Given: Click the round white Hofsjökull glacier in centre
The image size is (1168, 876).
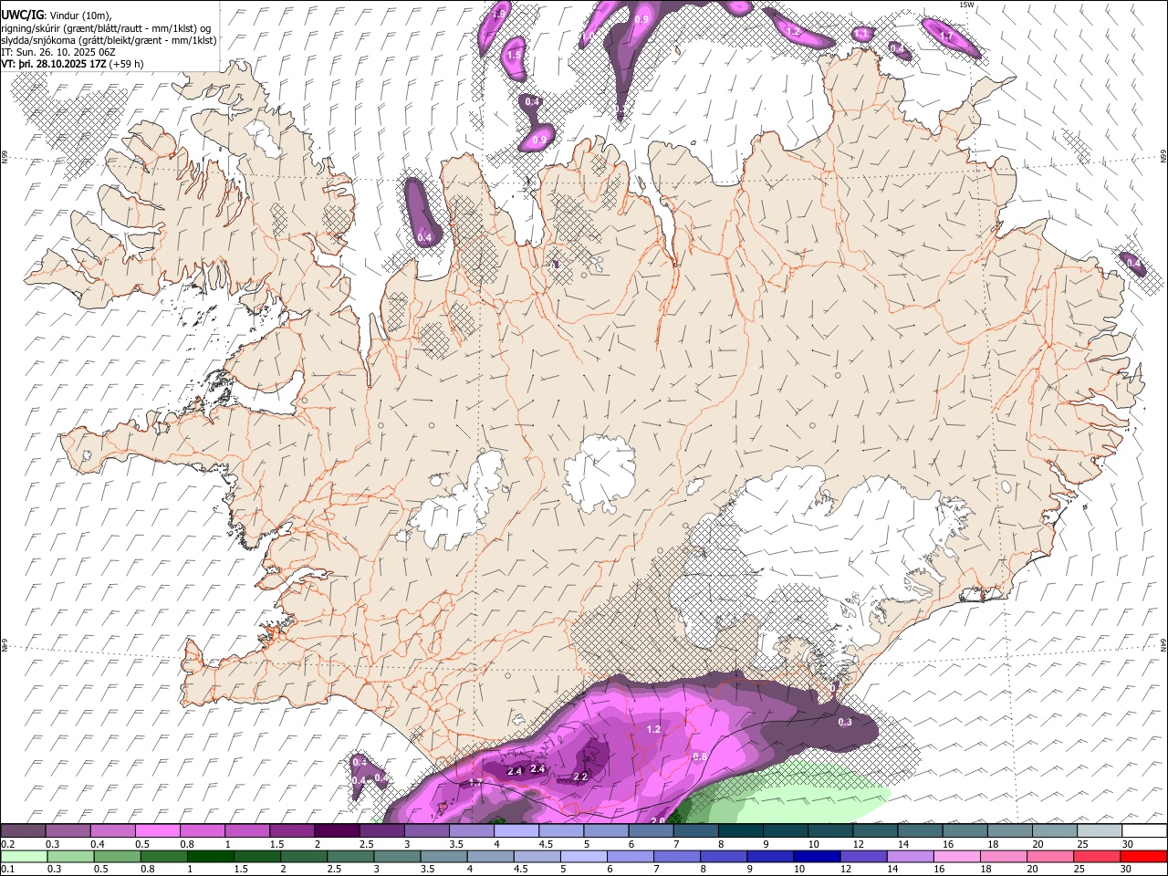Looking at the screenshot, I should pyautogui.click(x=600, y=472).
